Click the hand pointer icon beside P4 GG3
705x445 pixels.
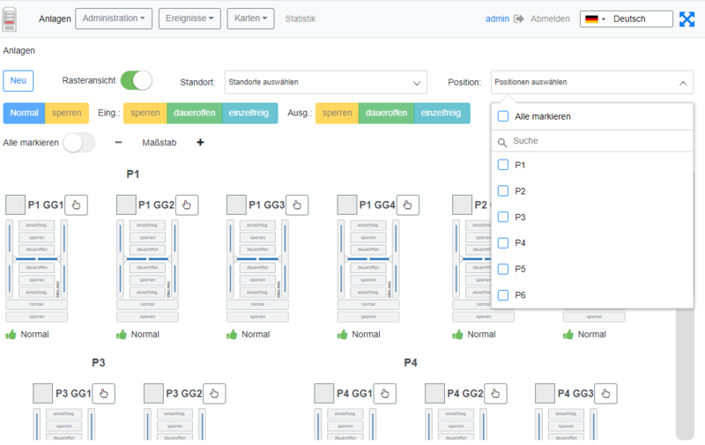point(605,394)
